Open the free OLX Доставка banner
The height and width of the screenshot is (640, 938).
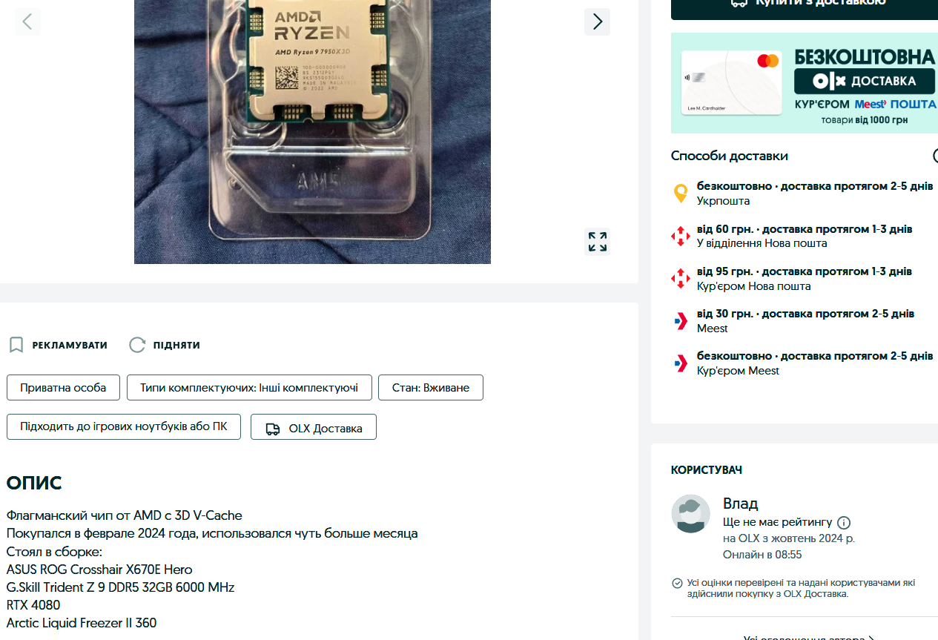pyautogui.click(x=805, y=83)
